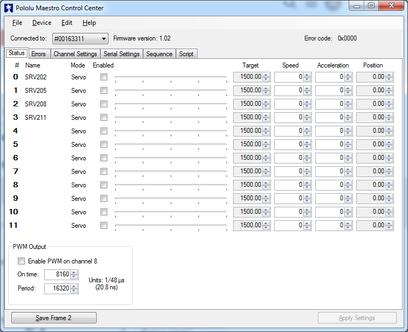Viewport: 408px width, 332px height.
Task: Click the channel 5 position slider track
Action: point(171,144)
